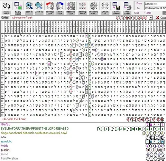Select the Identify word tool

pyautogui.click(x=82, y=6)
